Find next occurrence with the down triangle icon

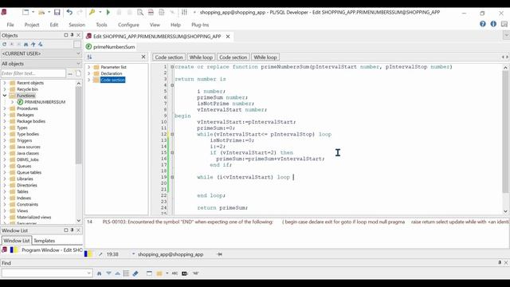(108, 273)
